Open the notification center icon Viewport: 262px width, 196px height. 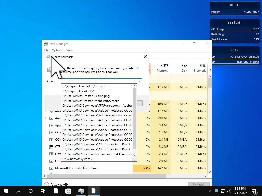(254, 191)
